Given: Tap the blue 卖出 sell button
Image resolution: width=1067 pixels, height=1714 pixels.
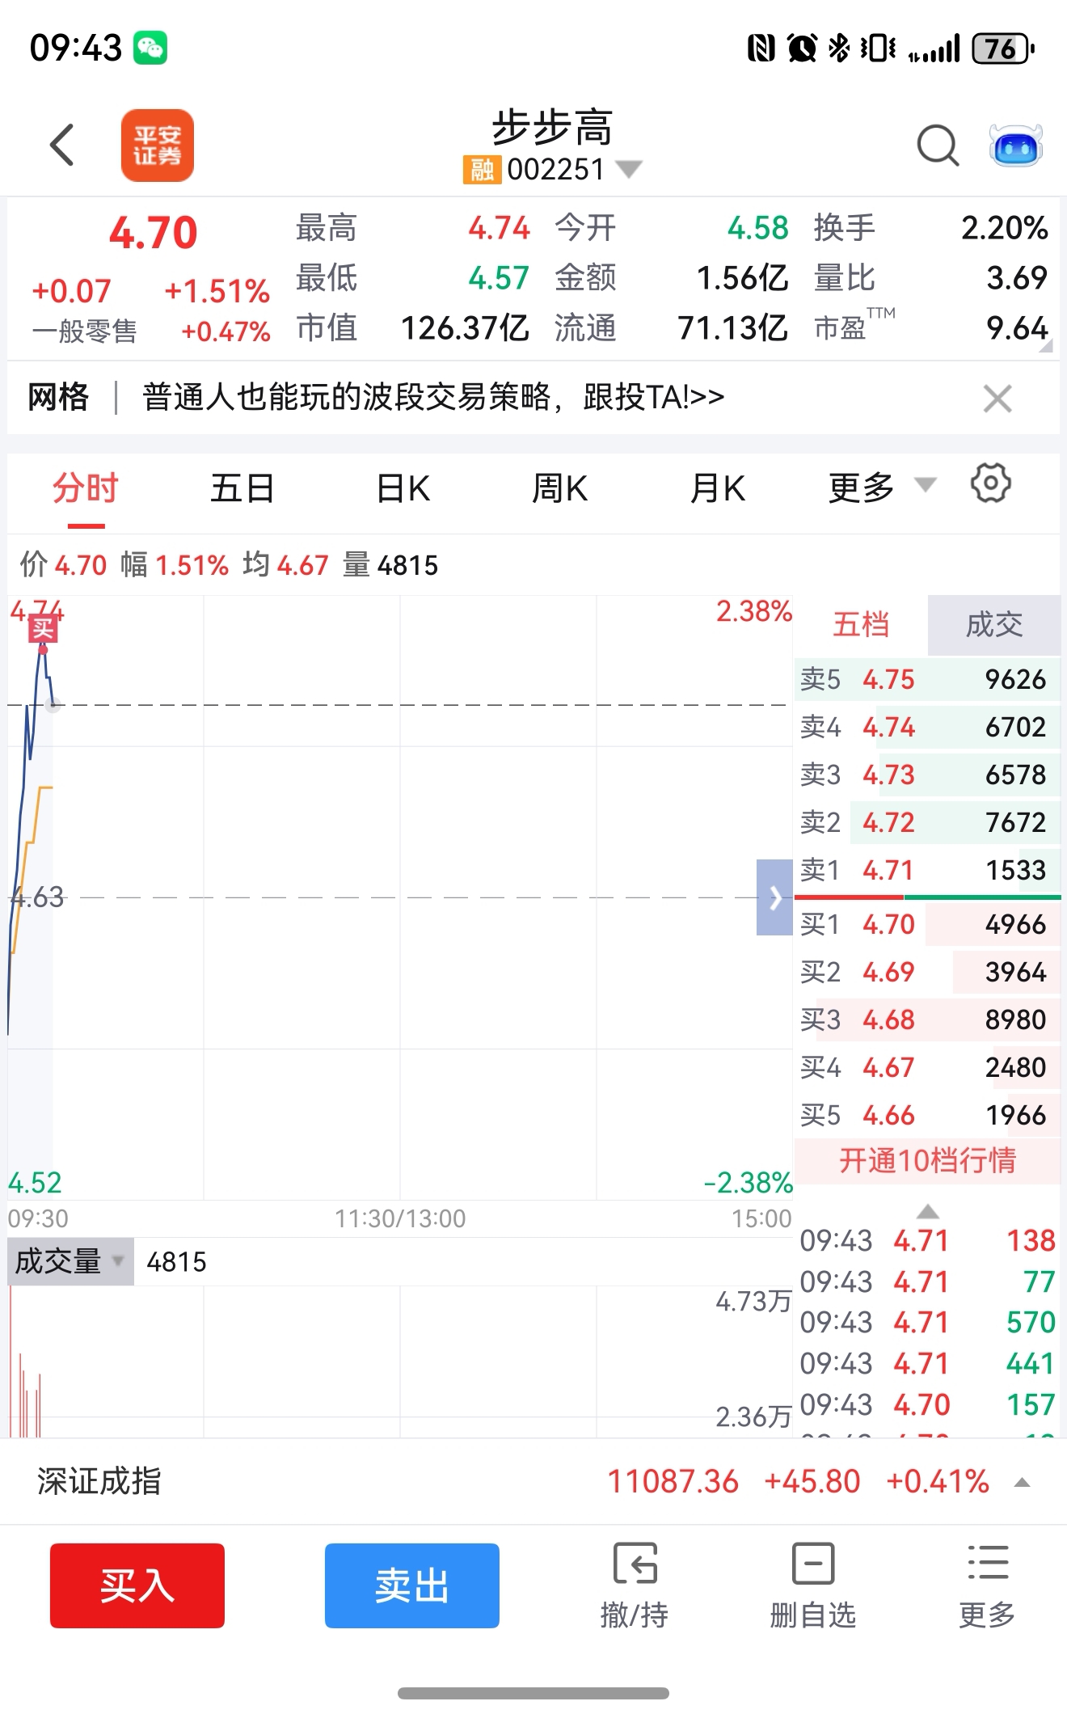Looking at the screenshot, I should pos(412,1585).
